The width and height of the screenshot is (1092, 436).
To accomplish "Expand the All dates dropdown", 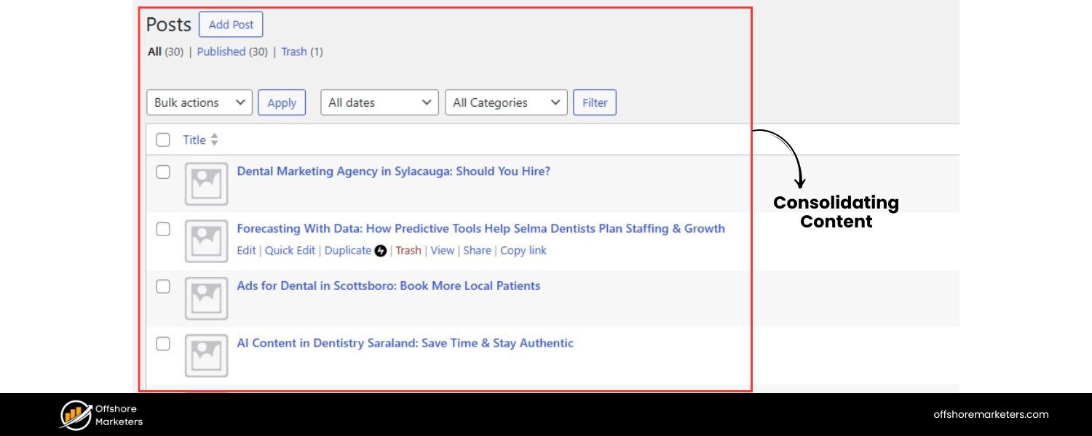I will click(379, 102).
